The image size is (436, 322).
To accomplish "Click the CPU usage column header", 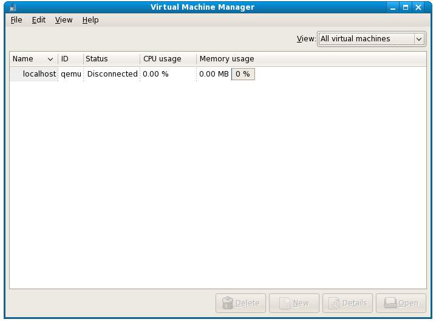I will click(168, 59).
